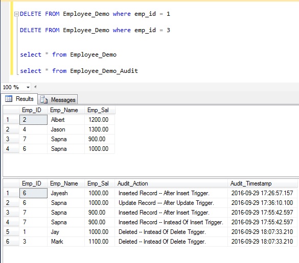Click the Emp_ID cell showing 2 for Albert
This screenshot has height=263, width=299.
click(33, 120)
